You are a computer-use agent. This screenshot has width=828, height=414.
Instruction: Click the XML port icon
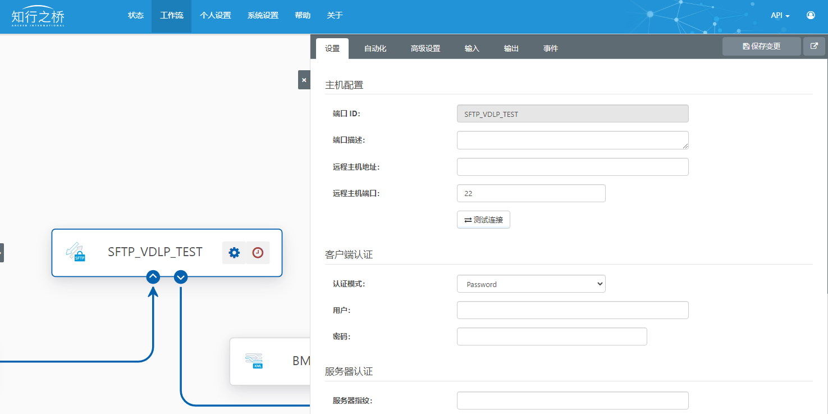click(254, 361)
